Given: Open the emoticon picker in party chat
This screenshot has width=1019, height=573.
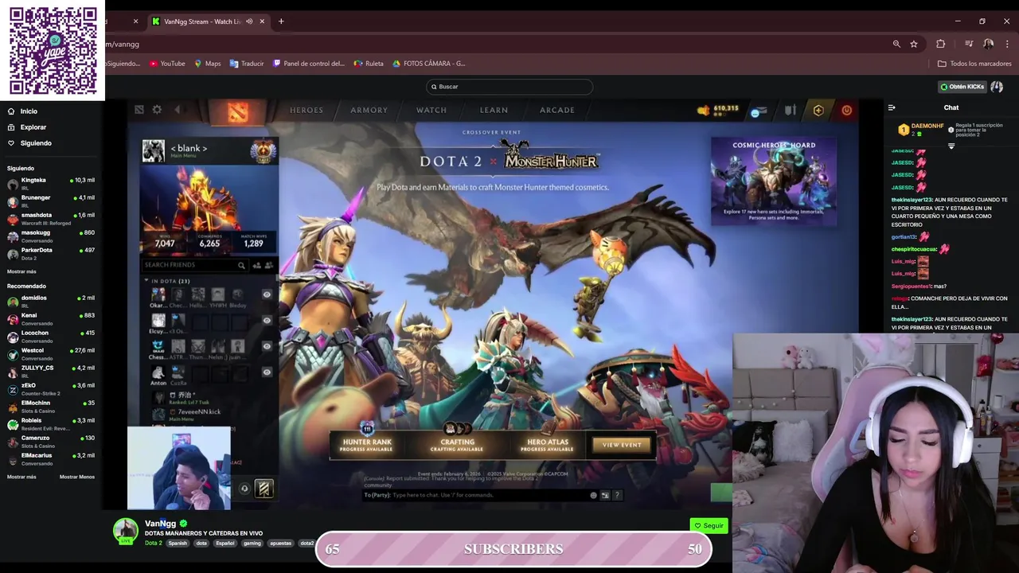Looking at the screenshot, I should coord(593,495).
